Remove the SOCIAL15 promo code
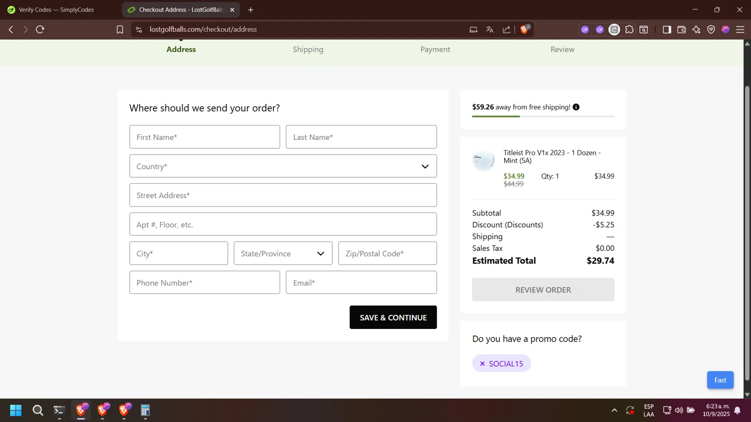Screen dimensions: 751x422 pyautogui.click(x=483, y=363)
